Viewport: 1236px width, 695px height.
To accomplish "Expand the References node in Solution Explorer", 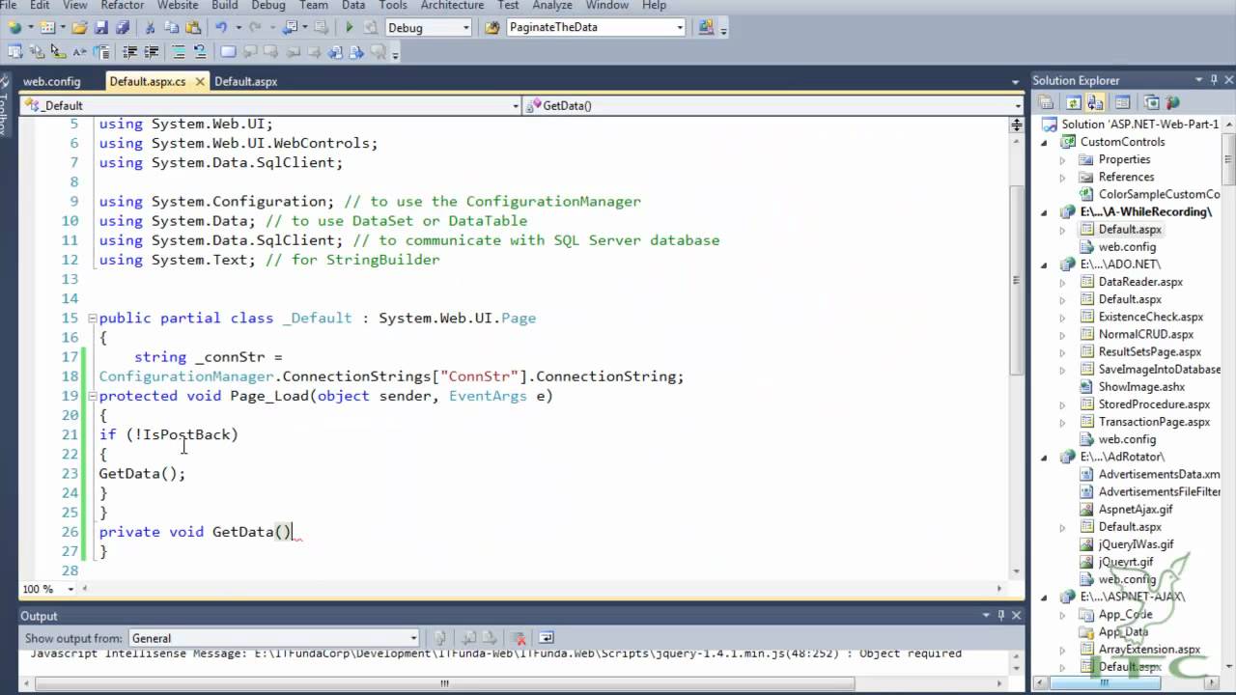I will (1063, 177).
